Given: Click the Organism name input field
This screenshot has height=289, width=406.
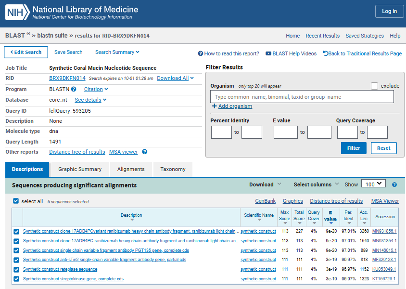Looking at the screenshot, I should pyautogui.click(x=302, y=97).
